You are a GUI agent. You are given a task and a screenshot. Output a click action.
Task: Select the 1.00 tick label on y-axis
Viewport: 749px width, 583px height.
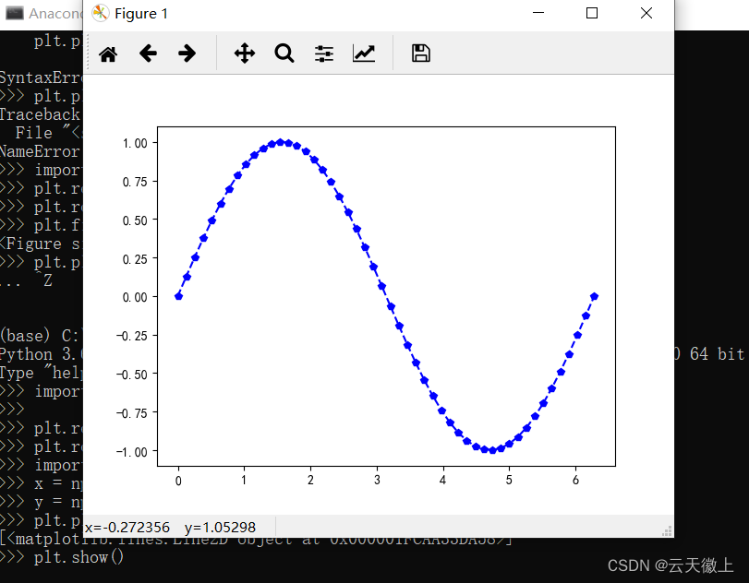point(135,143)
